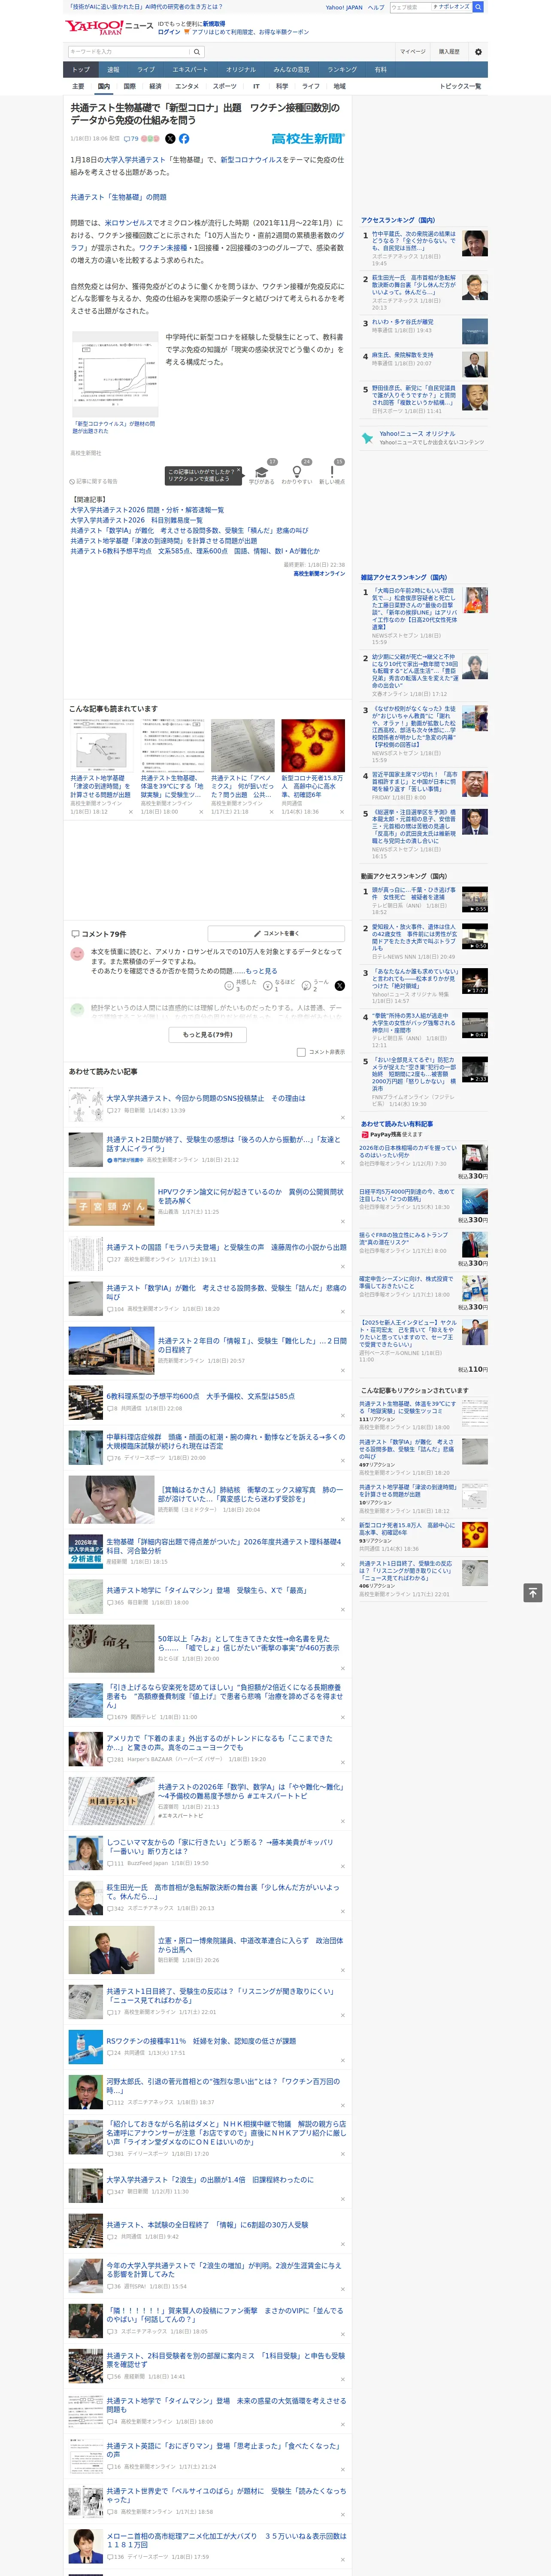The width and height of the screenshot is (551, 2576).
Task: Open 大学入学共通テスト、今回から問題のSNS投稿禁止 article
Action: pyautogui.click(x=206, y=1098)
